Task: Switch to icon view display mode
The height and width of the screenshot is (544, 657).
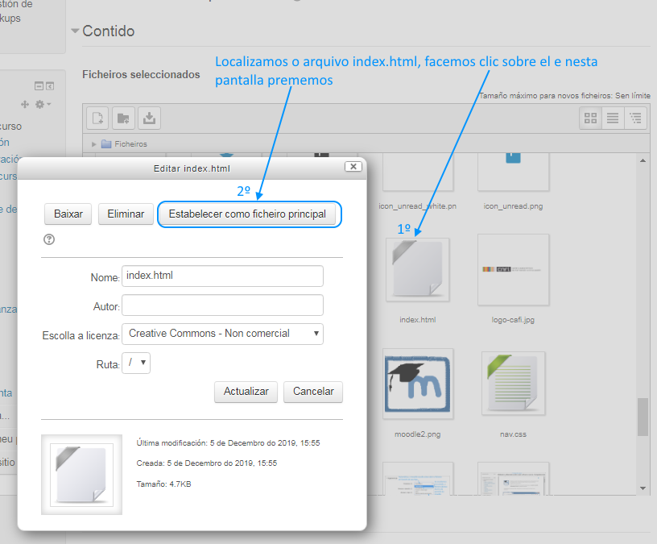Action: click(590, 118)
